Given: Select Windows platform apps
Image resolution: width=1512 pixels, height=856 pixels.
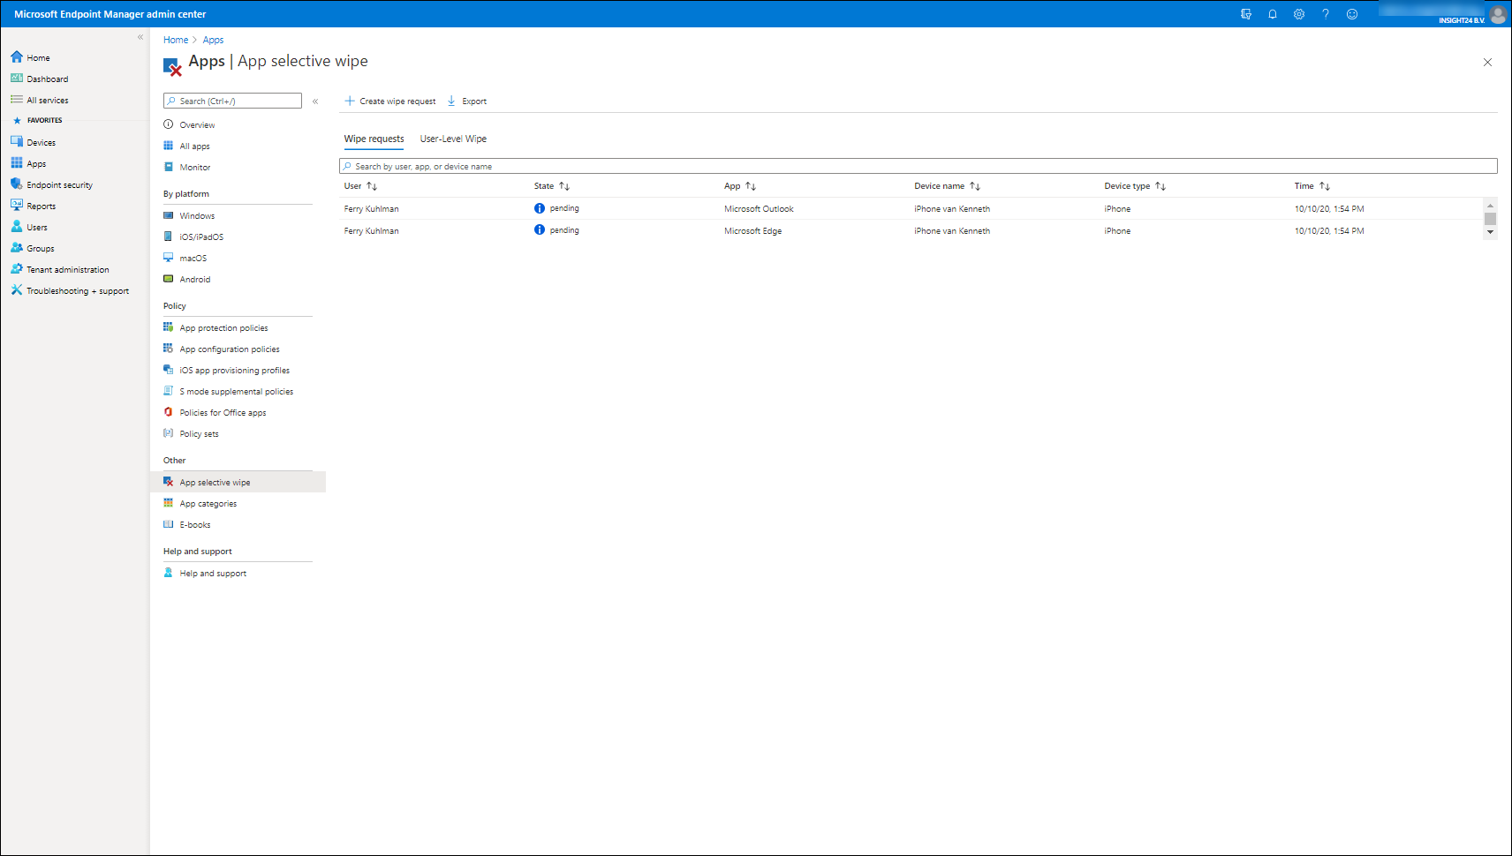Looking at the screenshot, I should point(197,215).
